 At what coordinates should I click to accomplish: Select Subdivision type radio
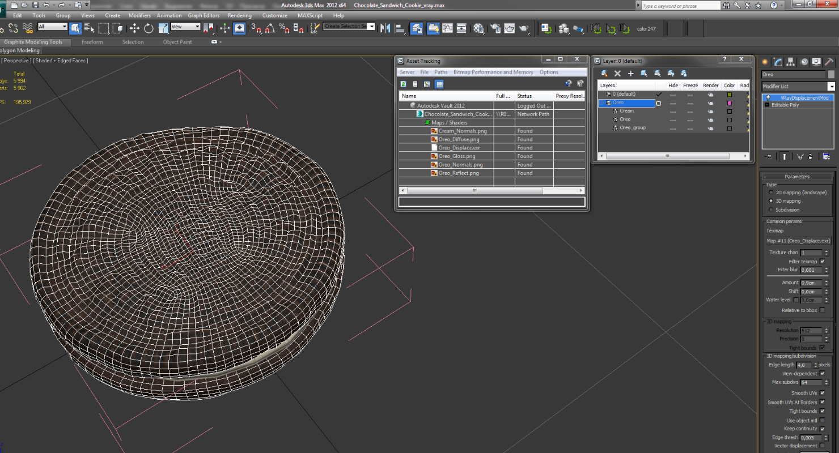click(771, 210)
